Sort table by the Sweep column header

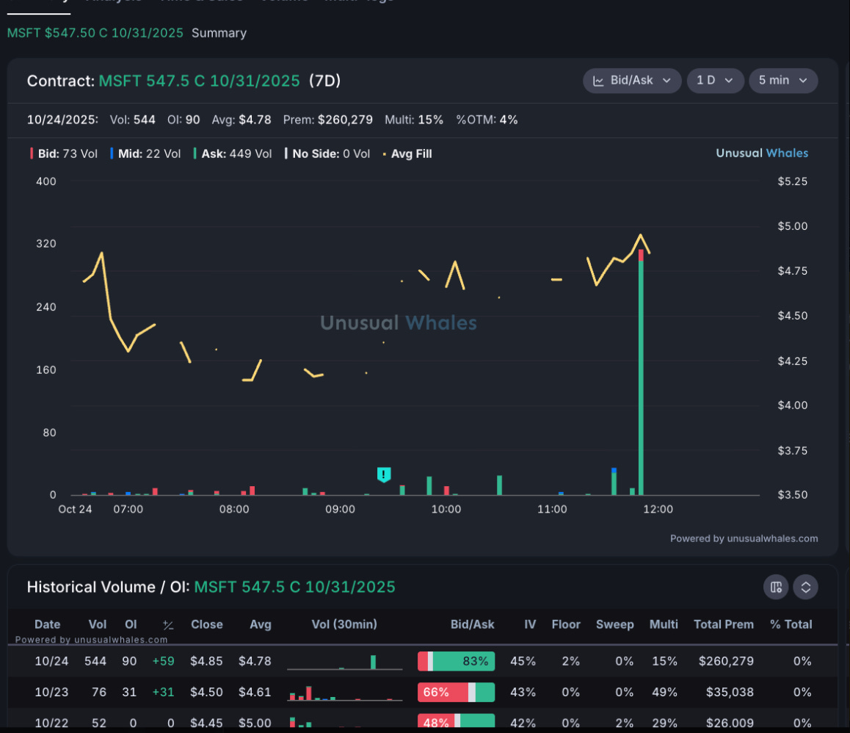(614, 624)
